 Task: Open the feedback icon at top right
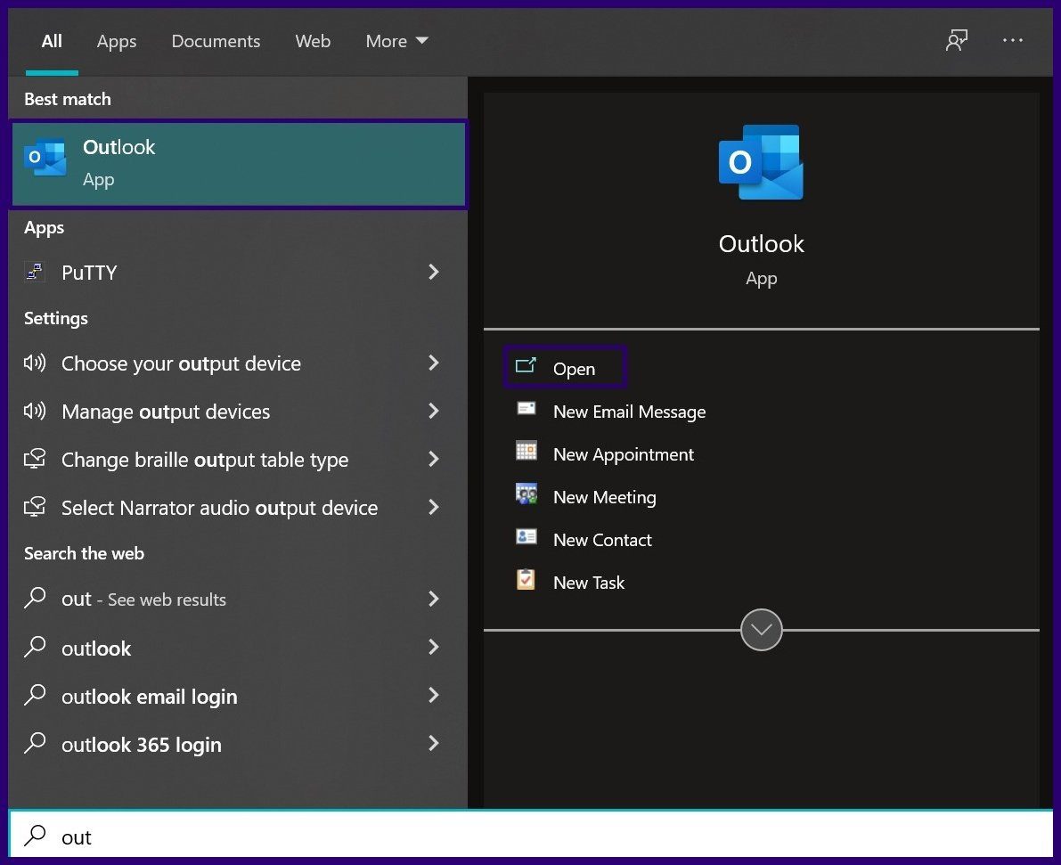[x=956, y=41]
